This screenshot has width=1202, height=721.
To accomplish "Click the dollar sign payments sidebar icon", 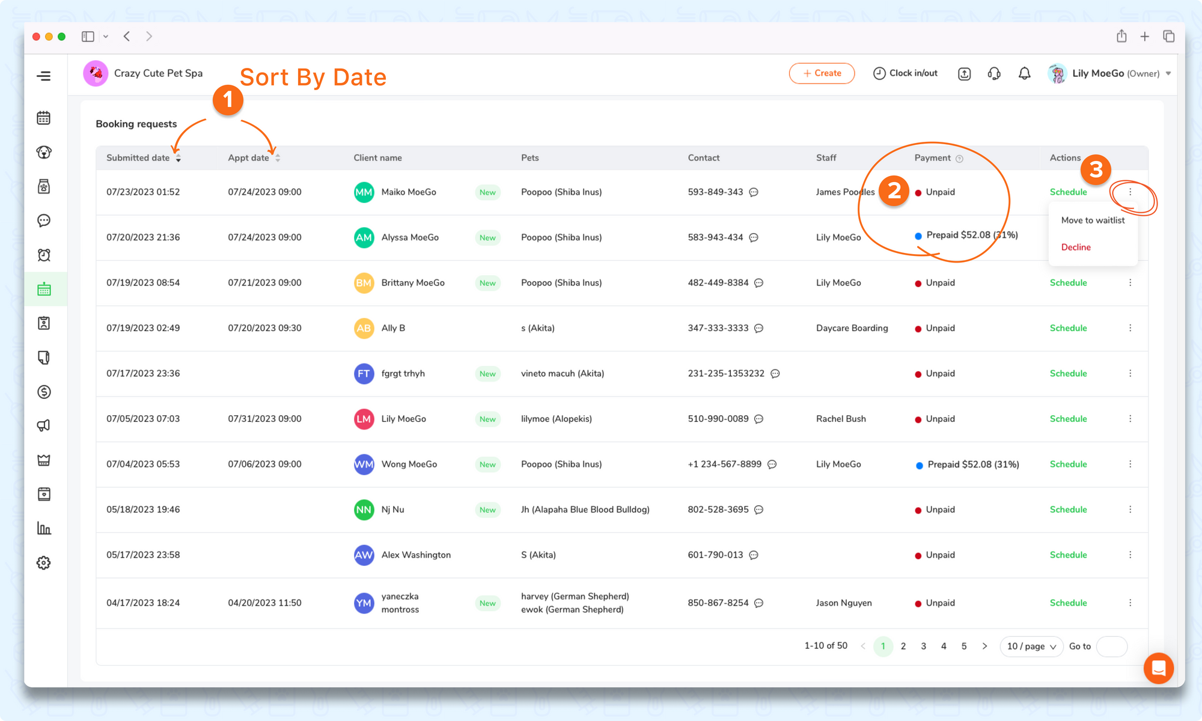I will coord(43,392).
